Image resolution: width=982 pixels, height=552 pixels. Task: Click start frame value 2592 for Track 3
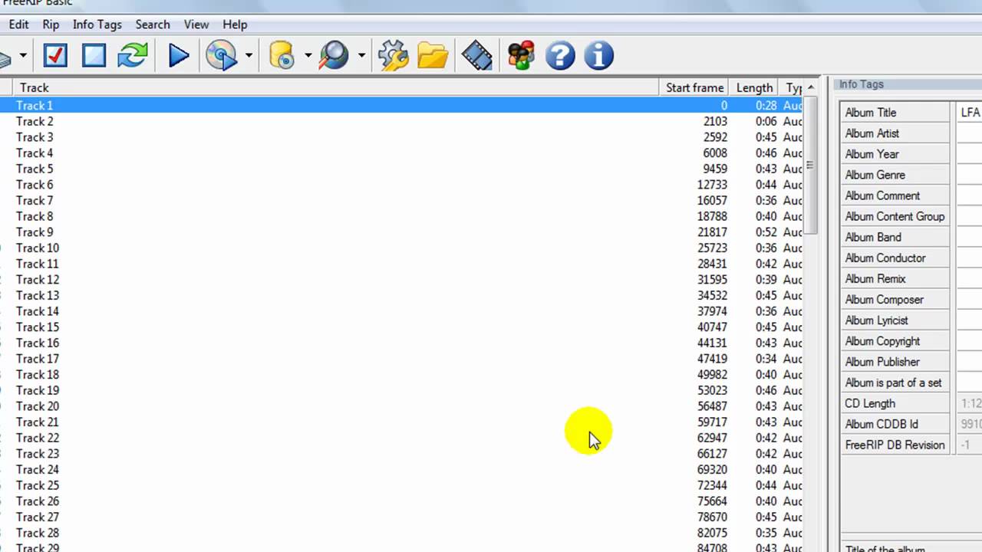click(715, 137)
